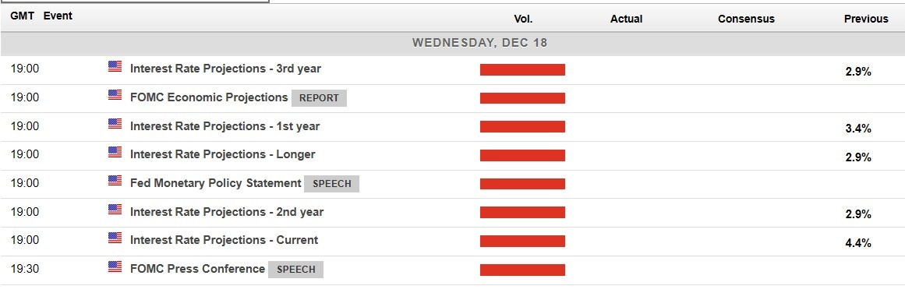Open Interest Rate Projections - Current event
This screenshot has height=293, width=905.
click(x=224, y=240)
